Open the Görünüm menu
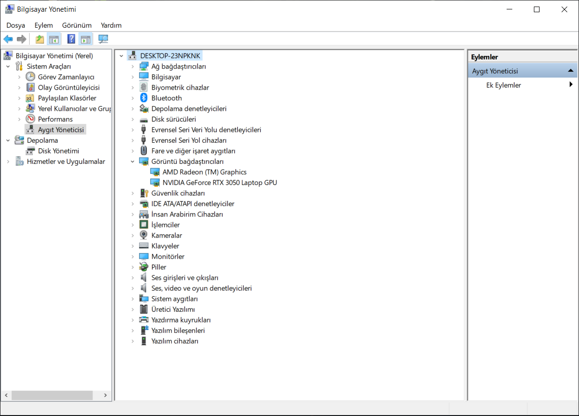The image size is (579, 416). pyautogui.click(x=77, y=25)
